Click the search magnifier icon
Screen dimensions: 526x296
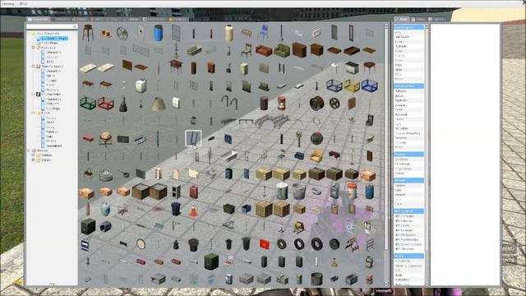[75, 26]
